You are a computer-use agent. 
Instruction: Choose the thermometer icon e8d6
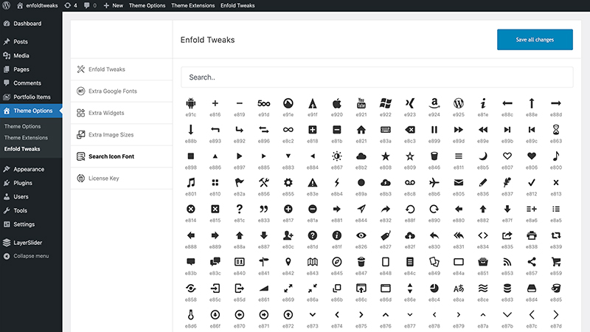click(x=191, y=315)
